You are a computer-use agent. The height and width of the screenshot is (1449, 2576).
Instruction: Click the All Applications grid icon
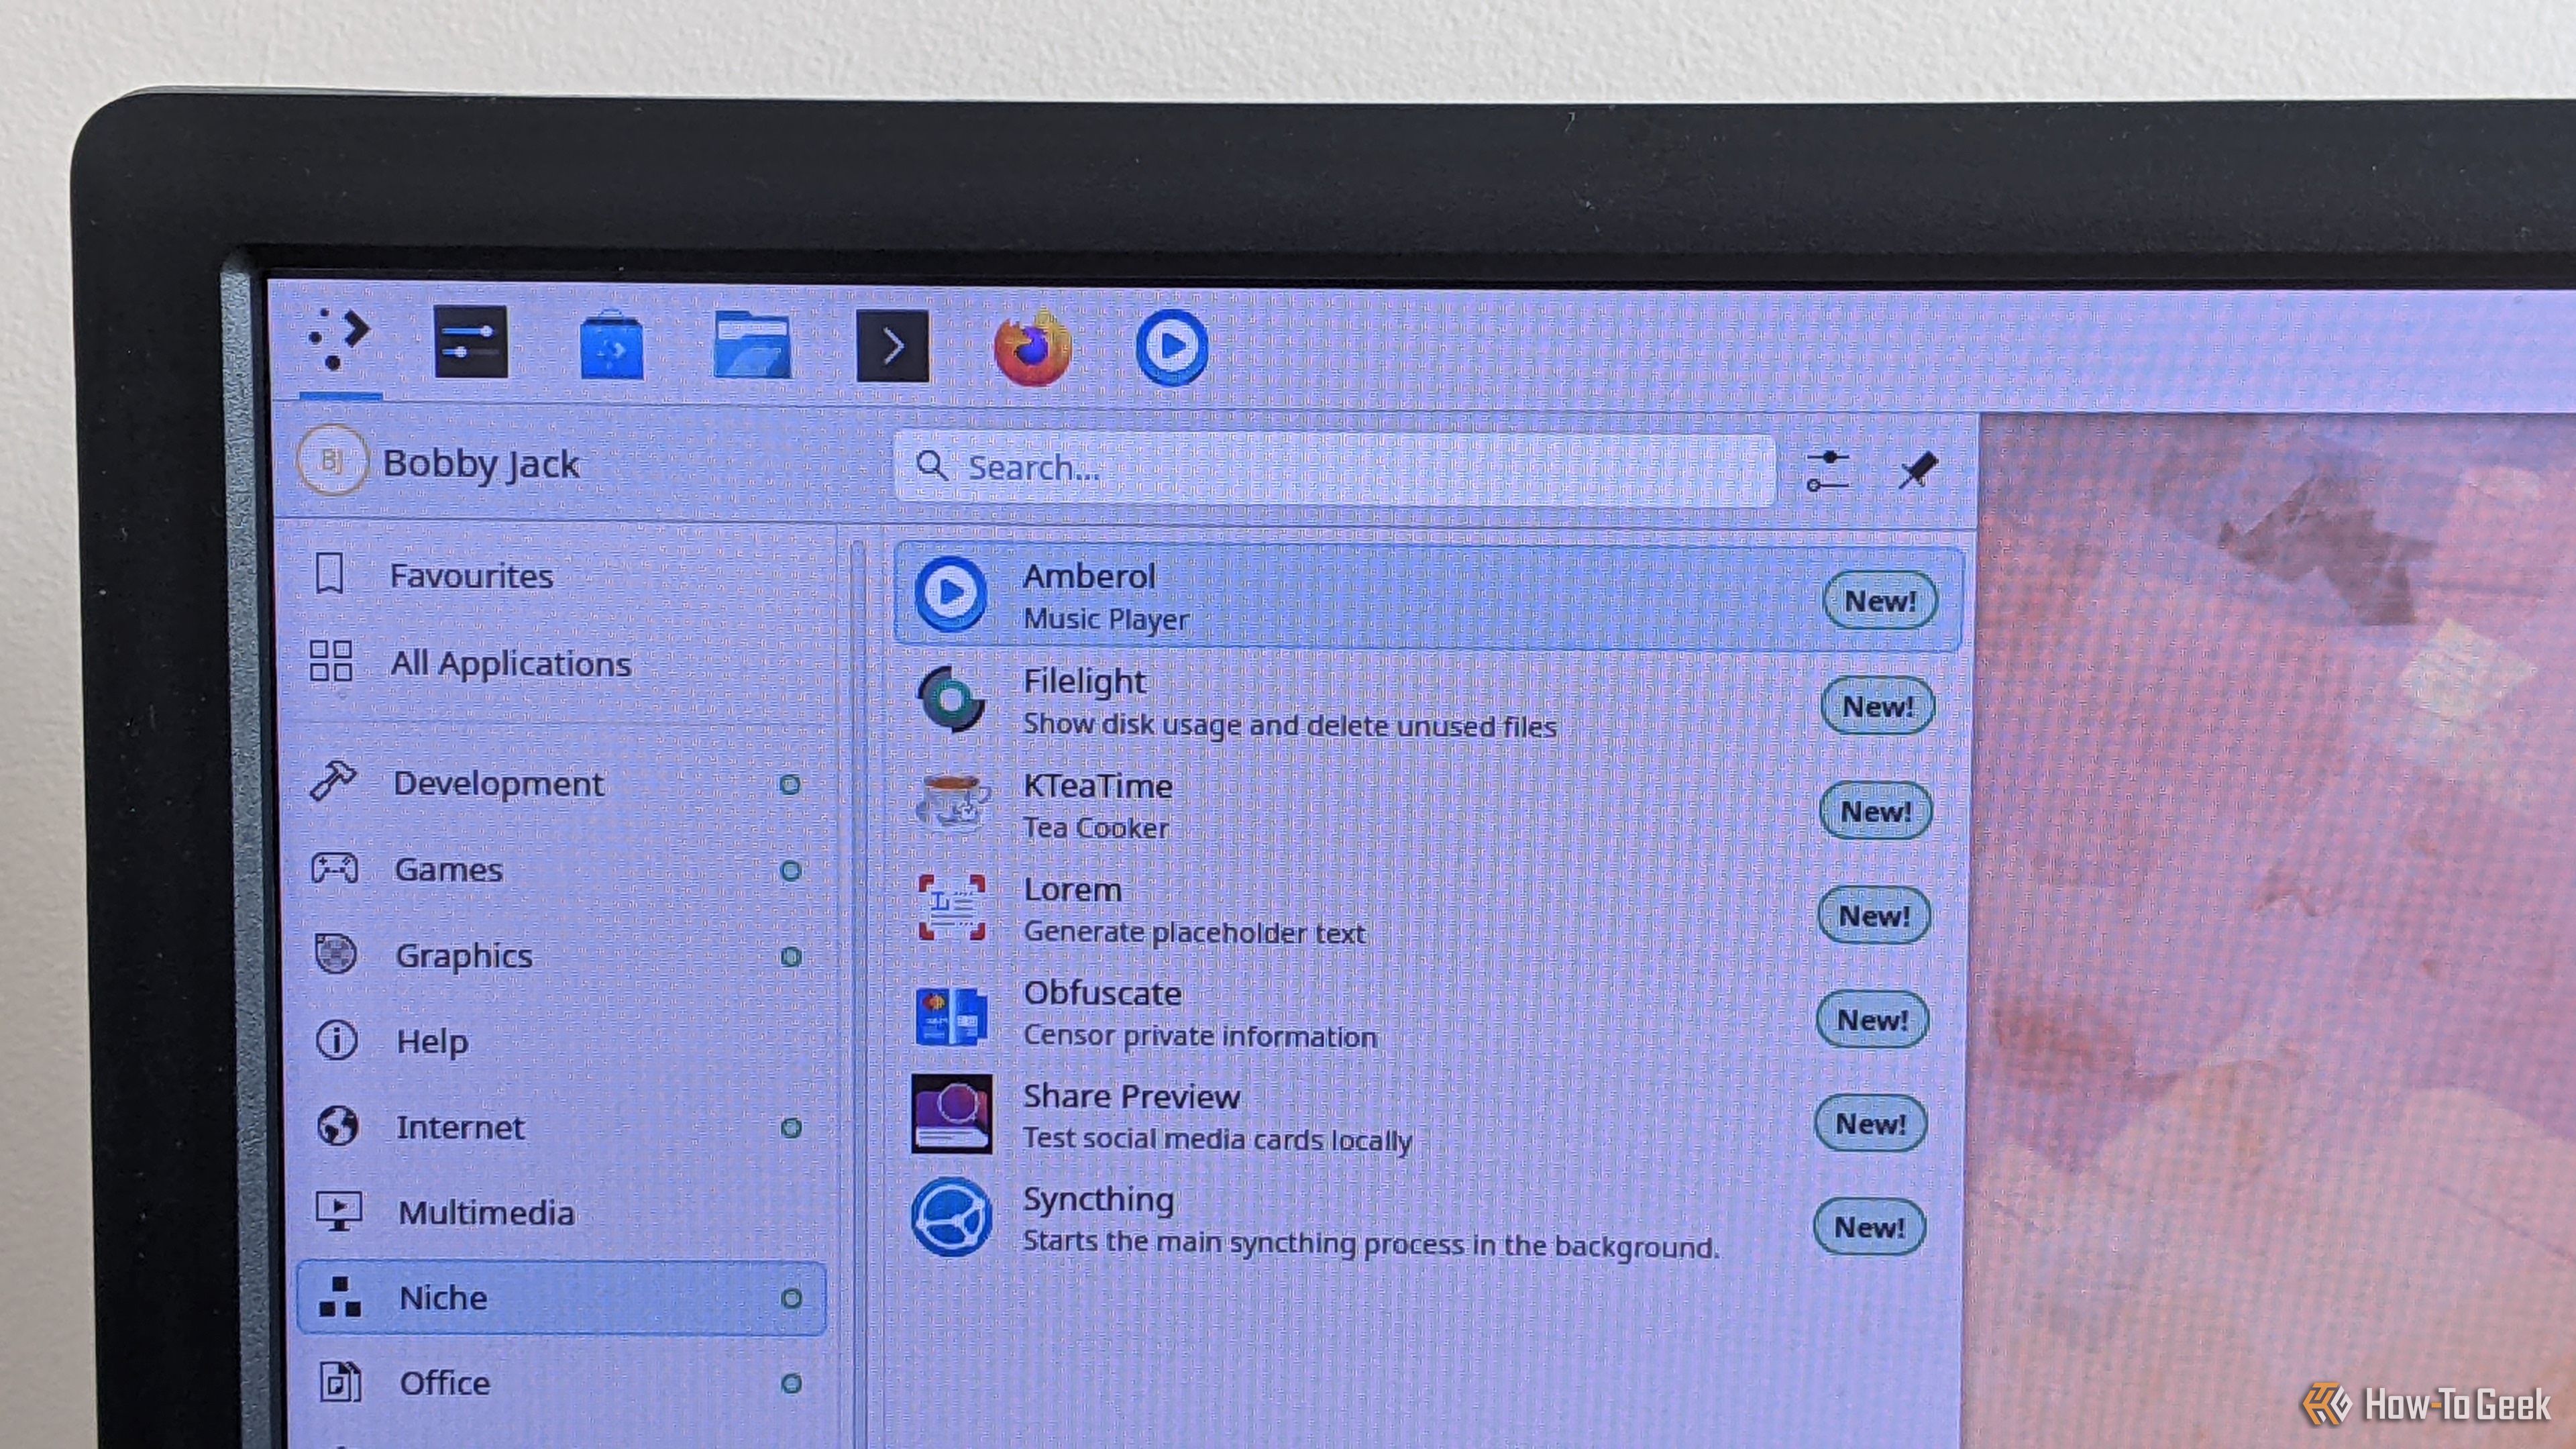pos(331,661)
